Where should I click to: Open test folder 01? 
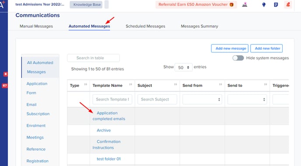tap(108, 159)
